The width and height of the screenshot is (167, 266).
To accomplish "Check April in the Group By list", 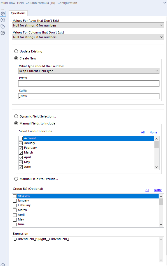I will 15,215.
